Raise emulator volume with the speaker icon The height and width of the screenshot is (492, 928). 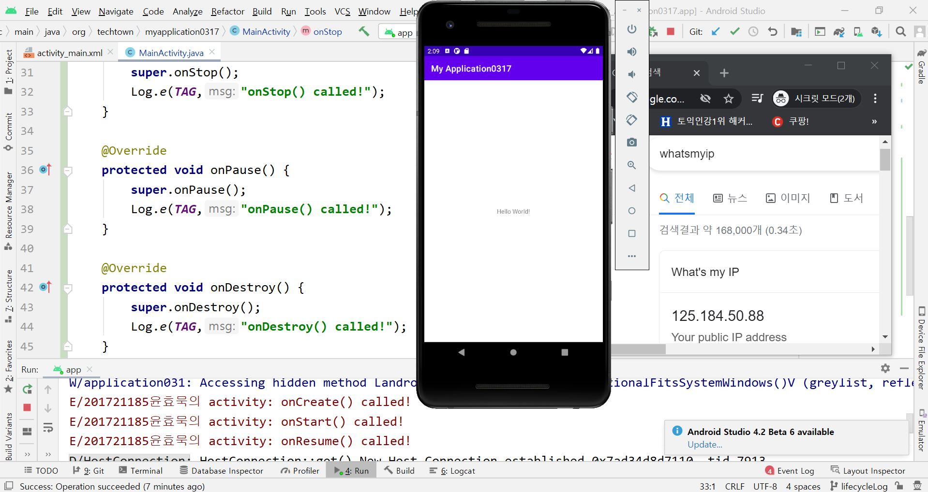point(631,52)
